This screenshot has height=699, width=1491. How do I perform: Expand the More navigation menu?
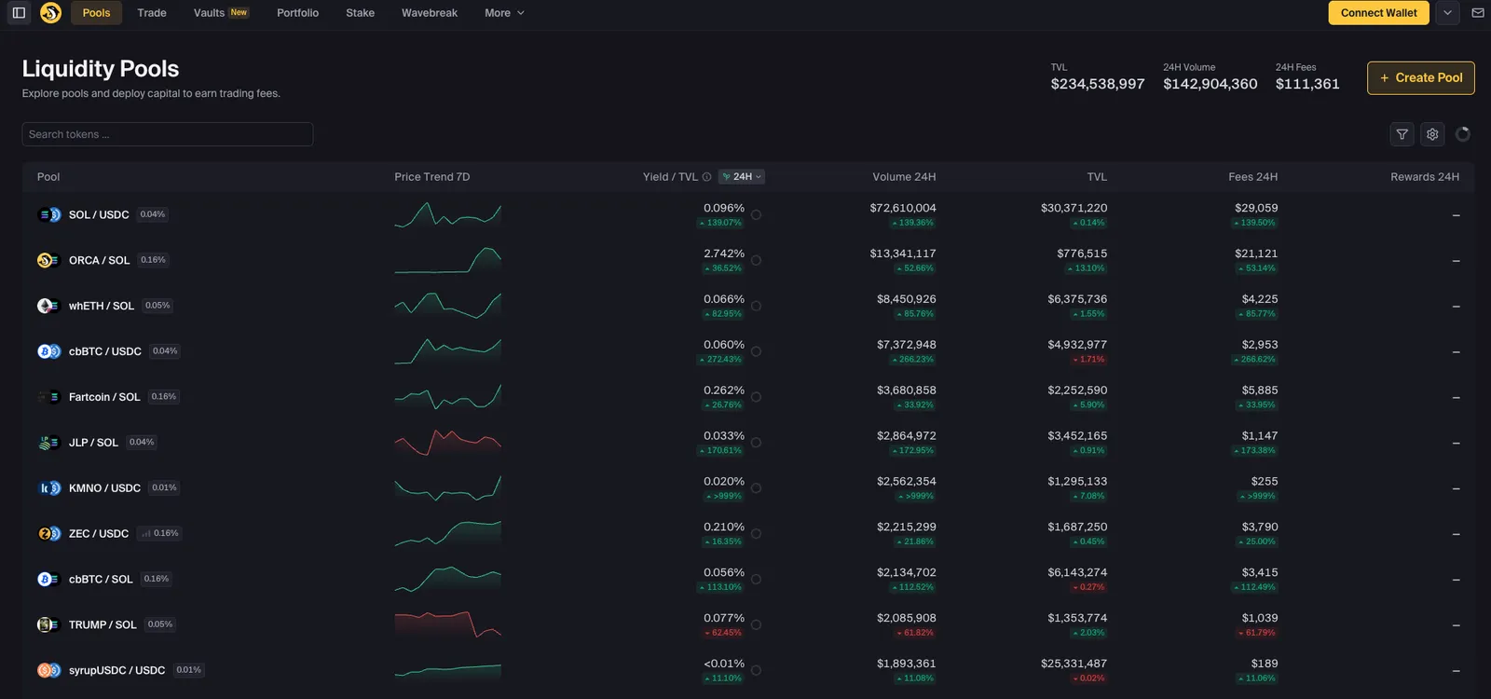504,13
